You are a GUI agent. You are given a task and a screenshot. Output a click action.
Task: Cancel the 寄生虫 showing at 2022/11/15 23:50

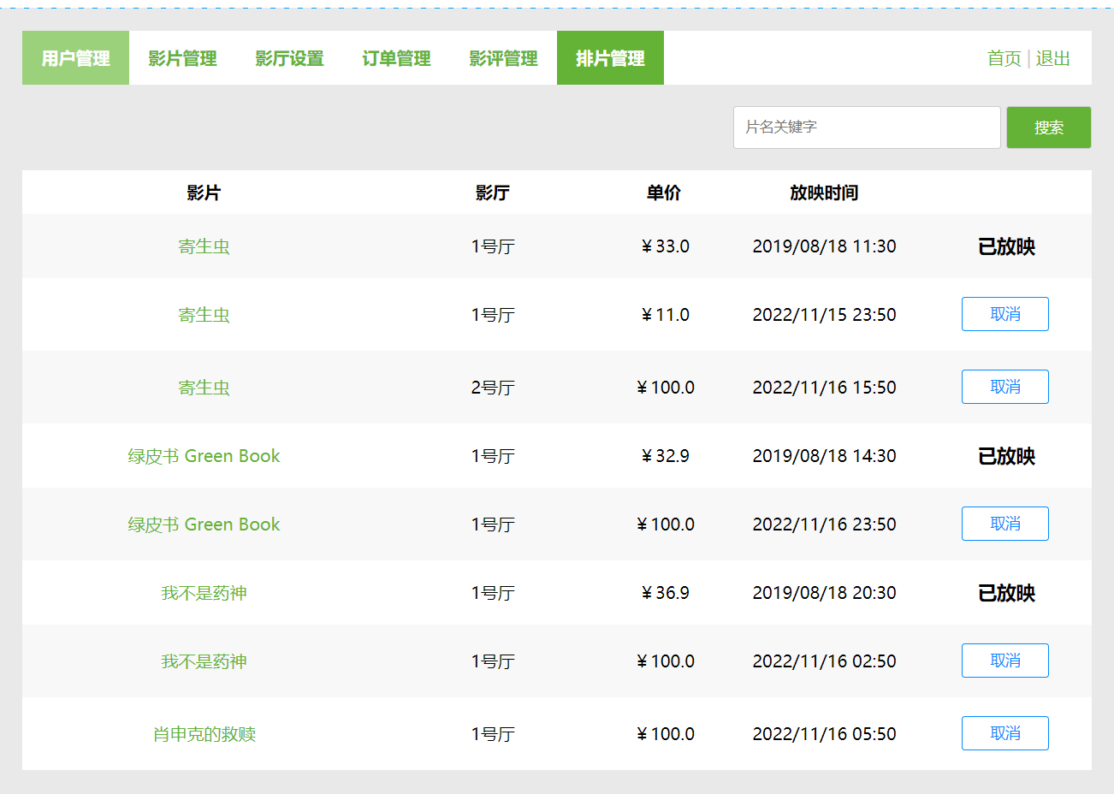pos(1004,314)
